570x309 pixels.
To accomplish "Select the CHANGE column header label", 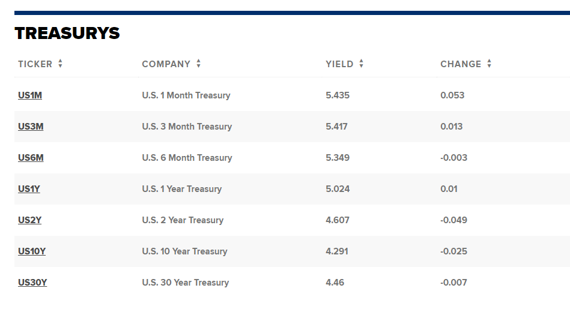I will pyautogui.click(x=461, y=64).
